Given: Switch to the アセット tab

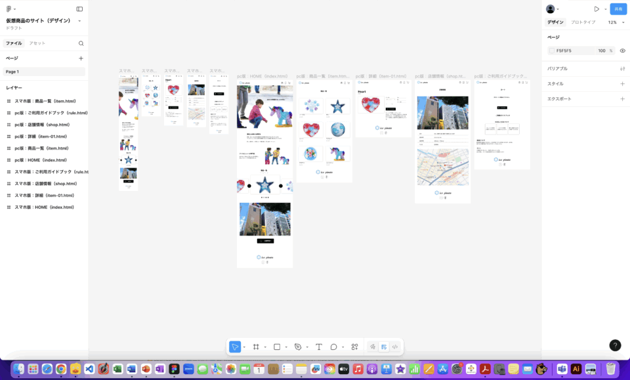Looking at the screenshot, I should pos(37,43).
